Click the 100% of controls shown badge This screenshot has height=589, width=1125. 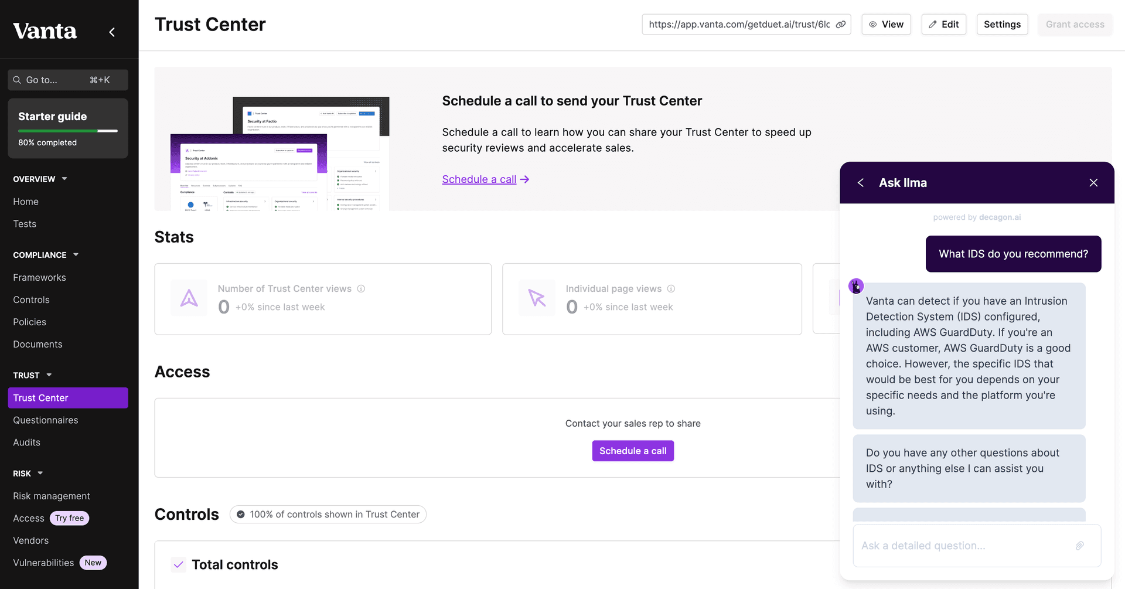(328, 515)
